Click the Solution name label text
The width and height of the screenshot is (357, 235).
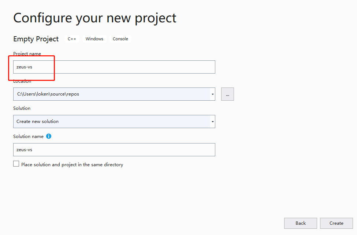28,137
